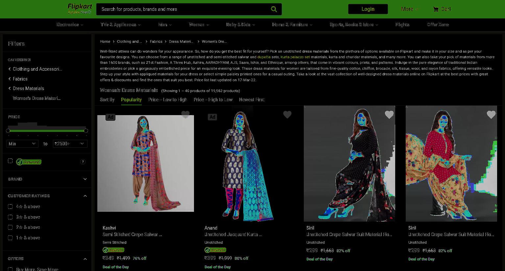
Task: Collapse the Offers filter section
Action: click(85, 259)
